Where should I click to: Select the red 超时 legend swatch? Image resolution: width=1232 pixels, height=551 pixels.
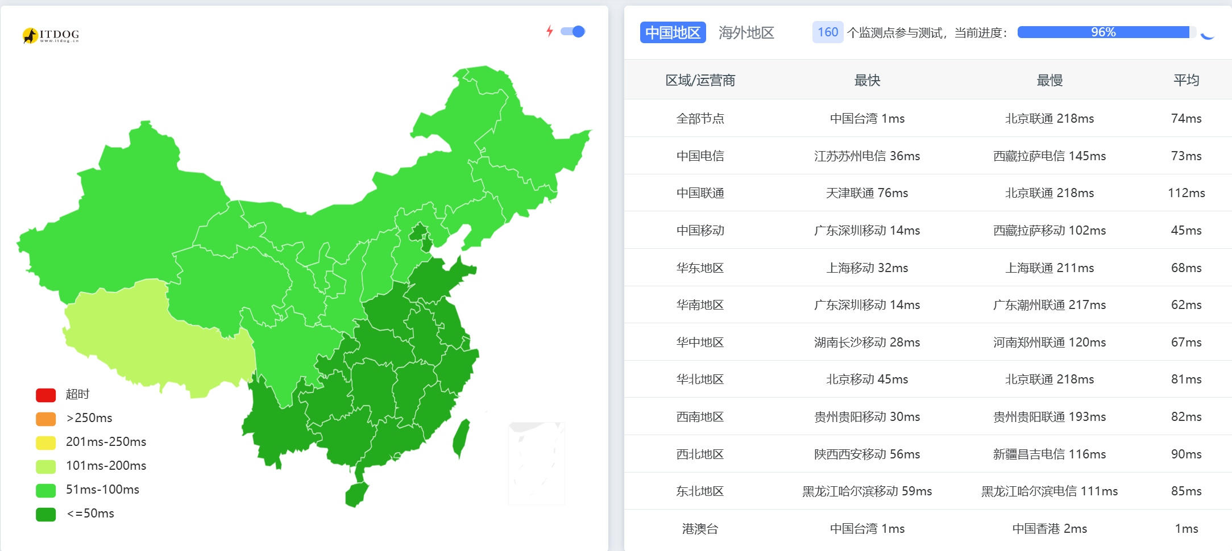[44, 394]
